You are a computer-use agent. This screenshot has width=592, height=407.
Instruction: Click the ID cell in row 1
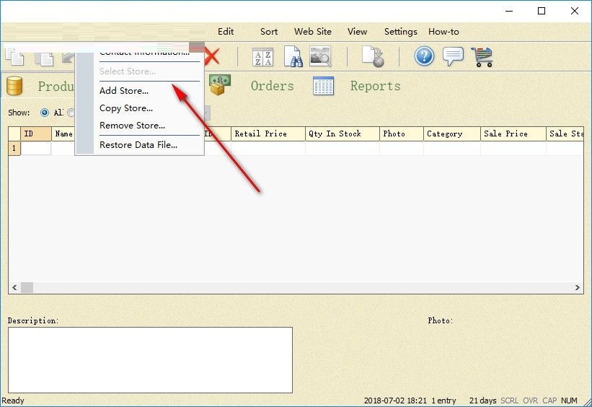[36, 148]
